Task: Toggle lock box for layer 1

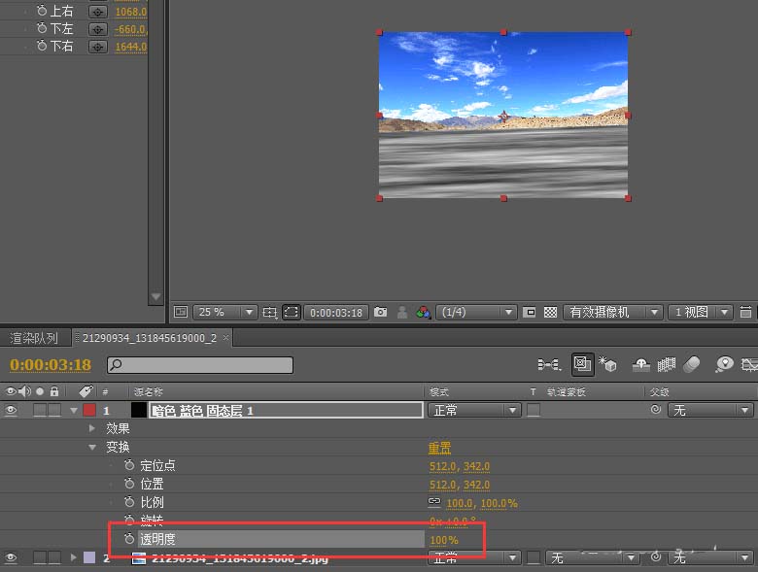Action: point(54,410)
